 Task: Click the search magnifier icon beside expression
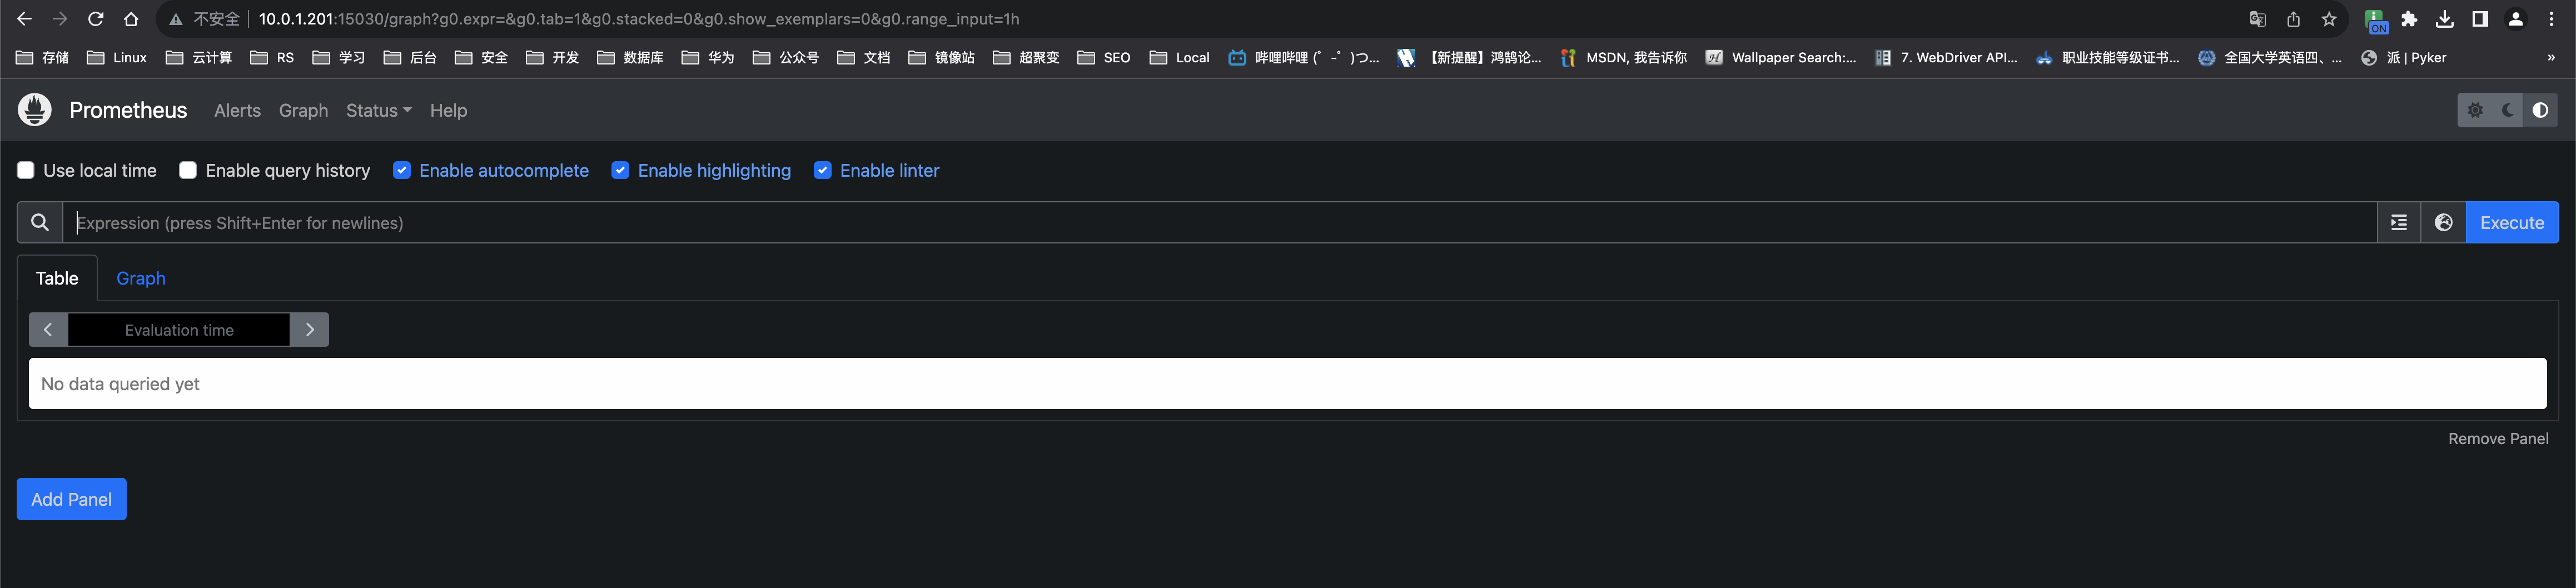pos(40,222)
